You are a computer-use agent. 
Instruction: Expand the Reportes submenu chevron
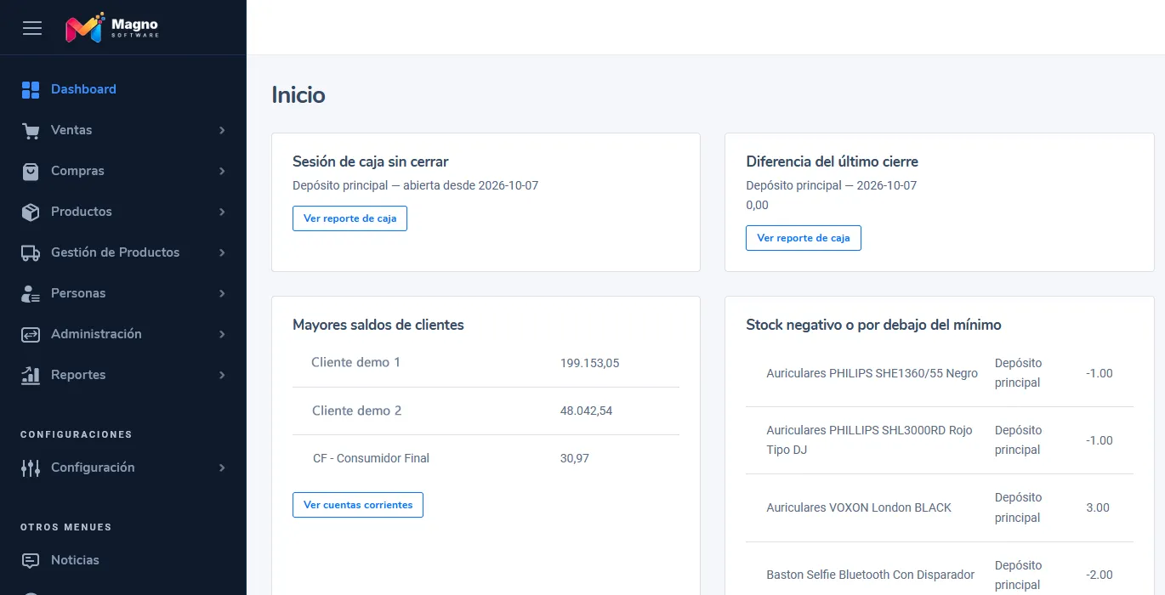click(222, 376)
